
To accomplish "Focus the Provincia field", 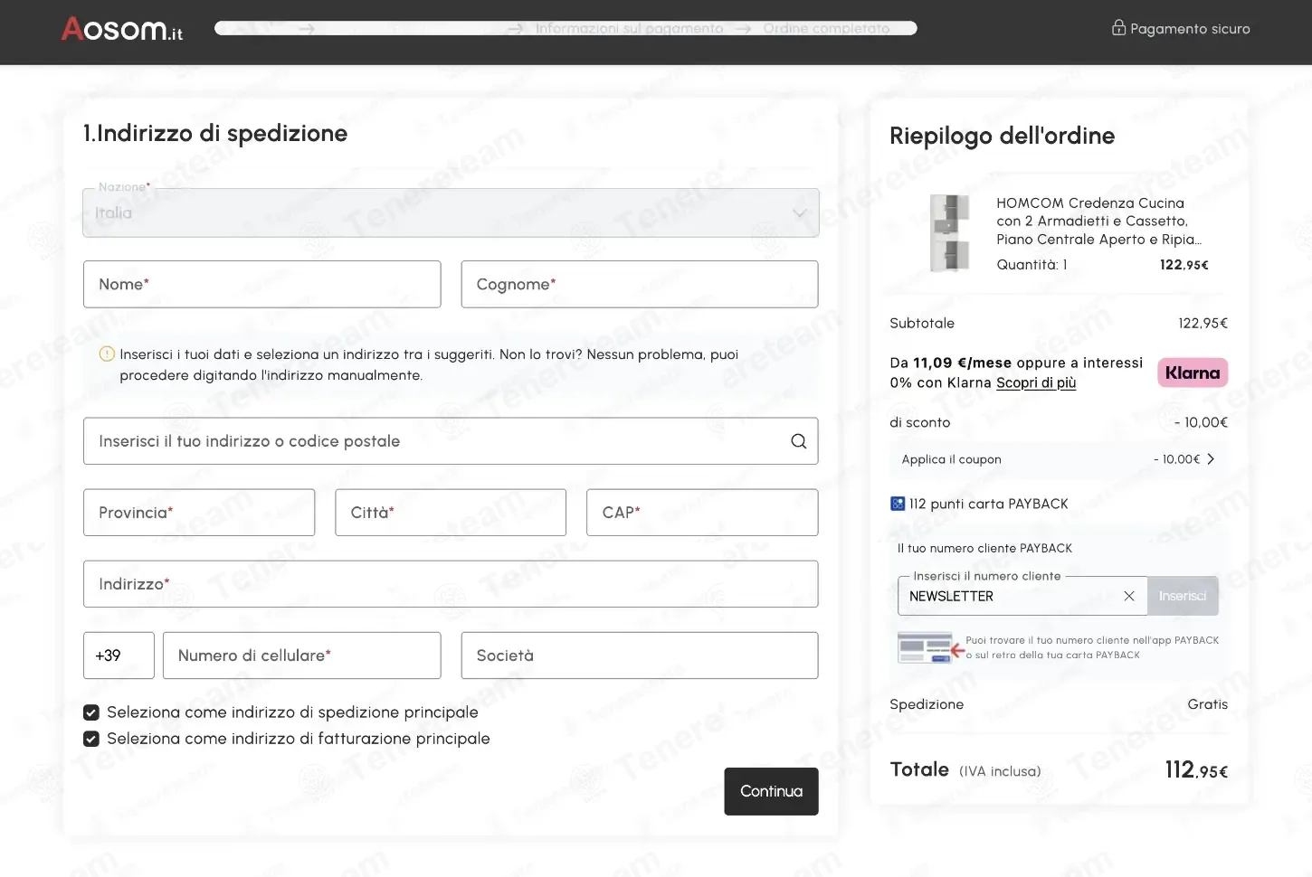I will click(199, 513).
